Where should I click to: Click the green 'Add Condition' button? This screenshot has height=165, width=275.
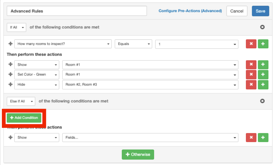tap(24, 118)
